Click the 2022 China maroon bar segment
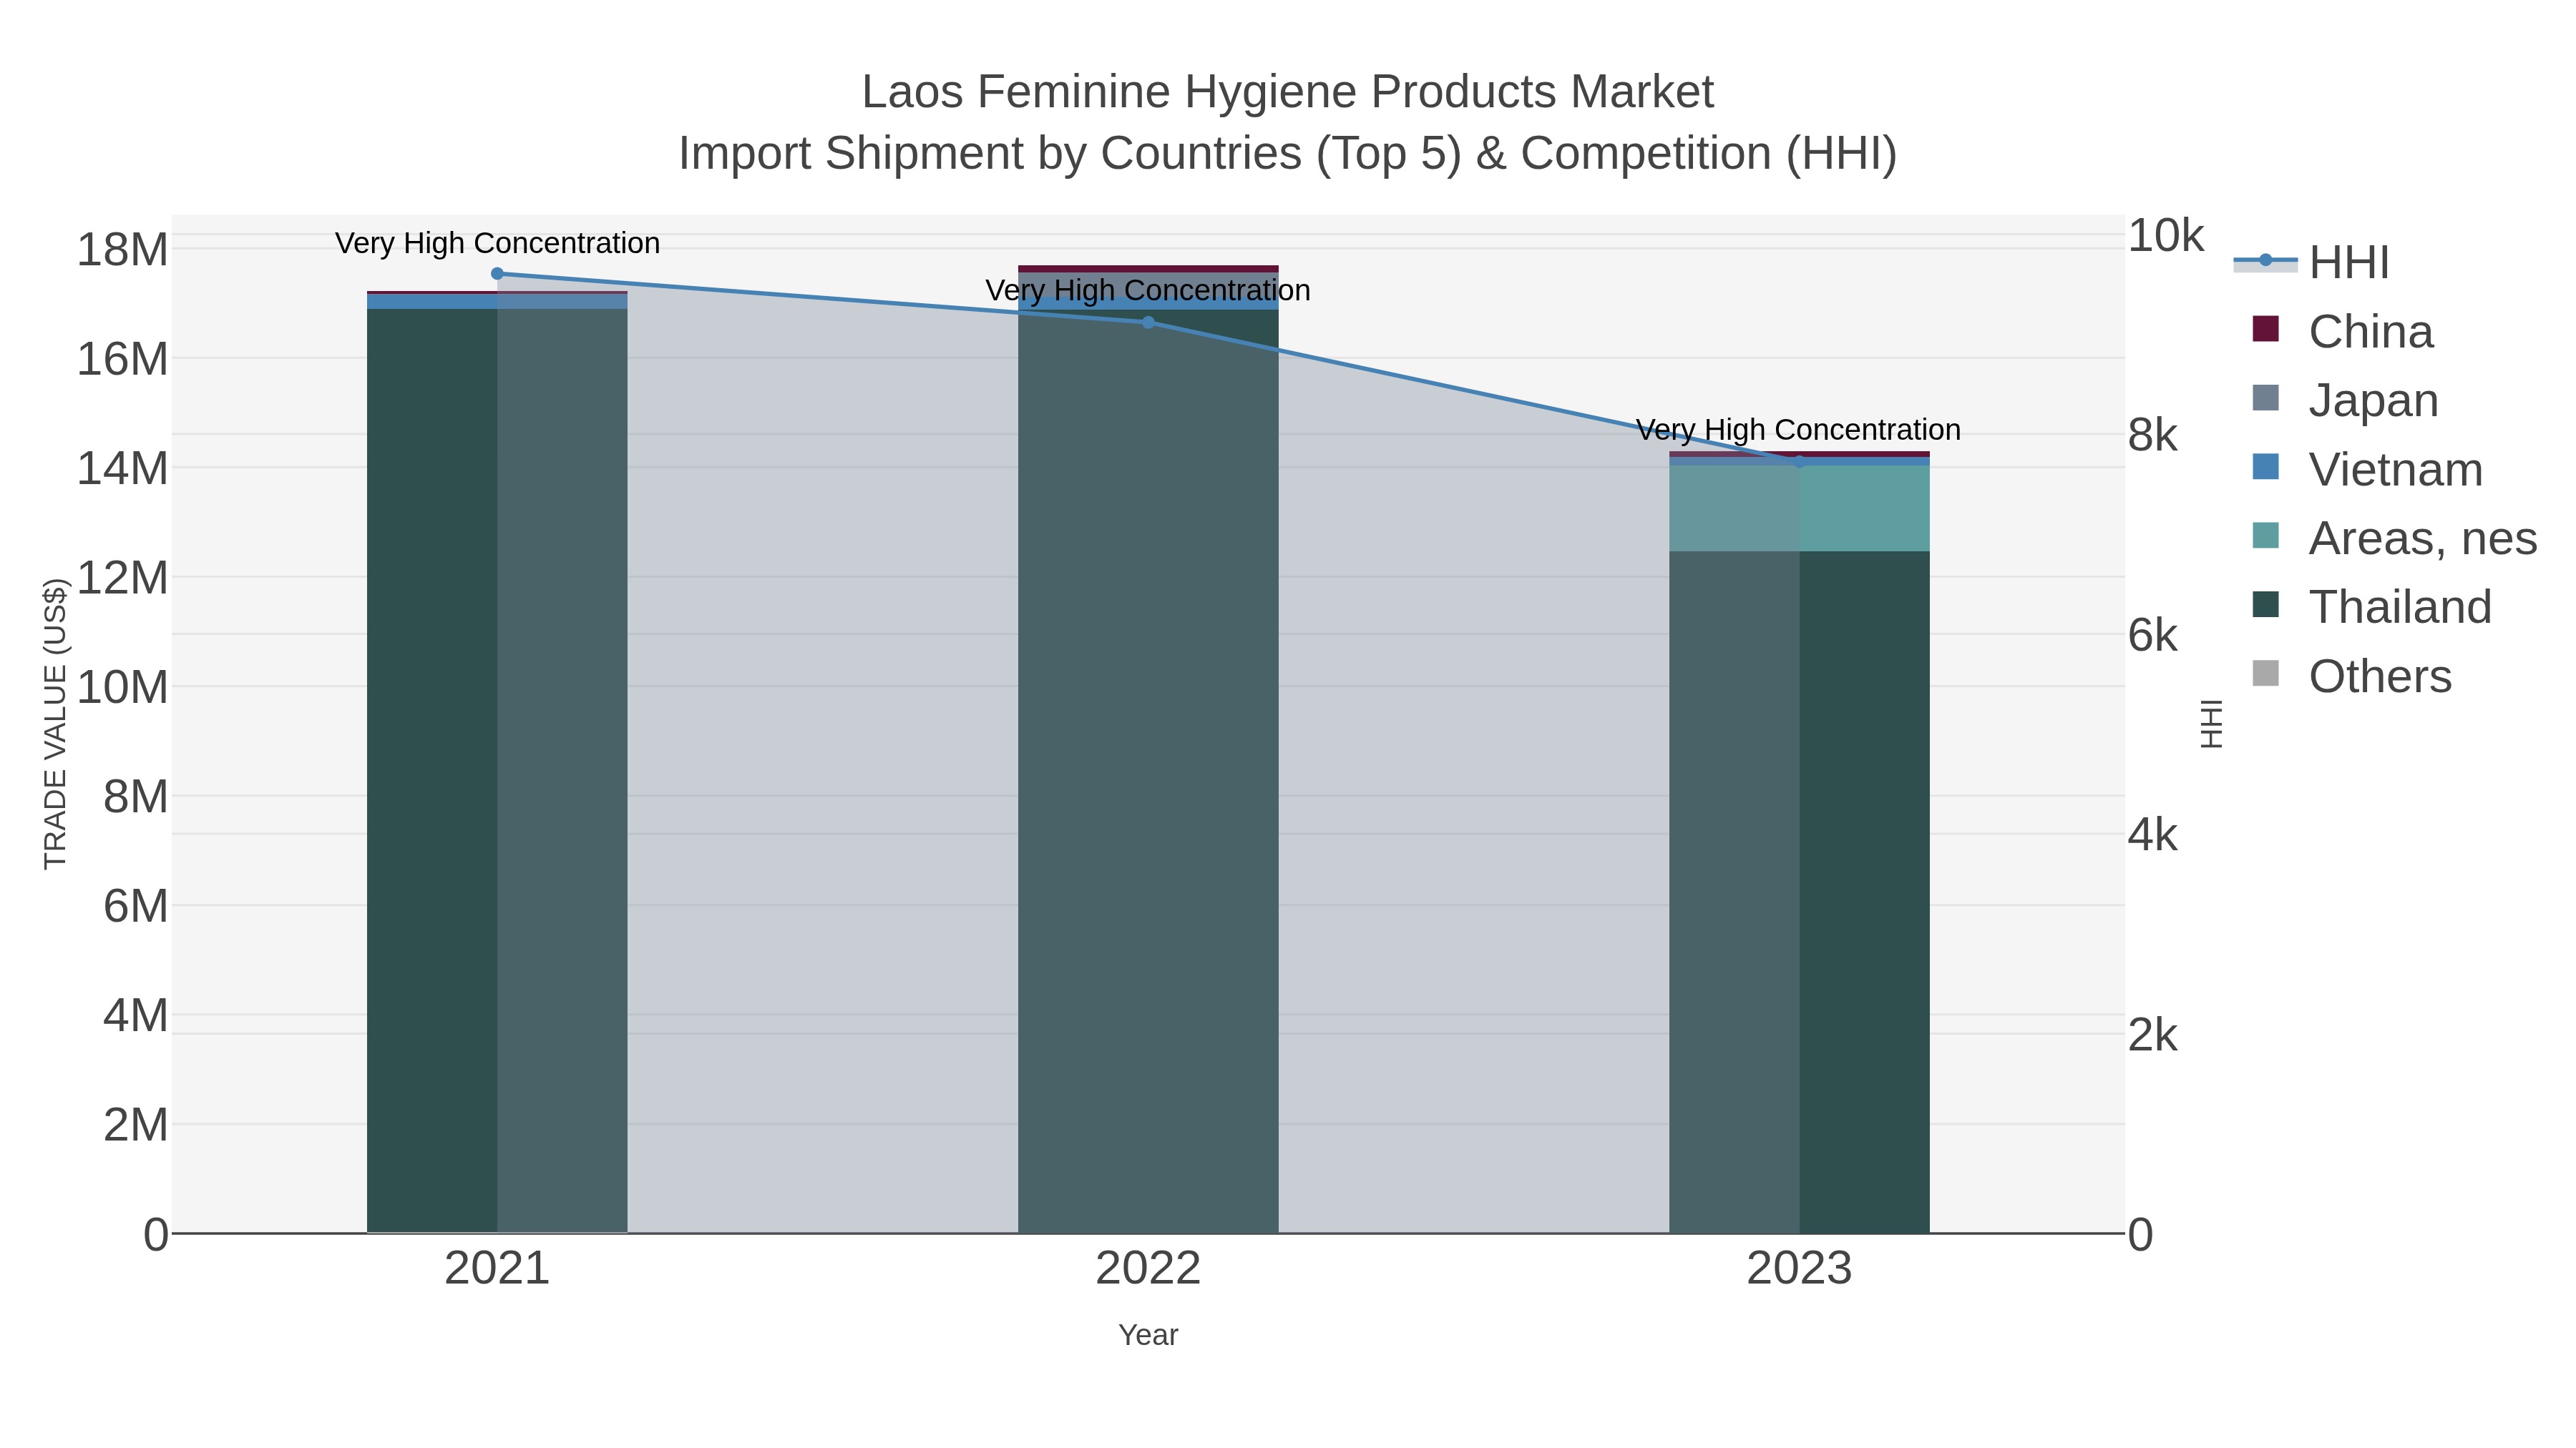 (x=1148, y=269)
